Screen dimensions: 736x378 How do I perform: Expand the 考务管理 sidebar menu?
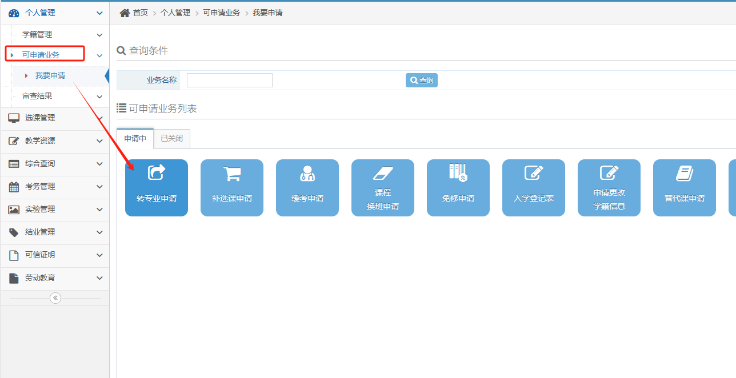[x=54, y=187]
